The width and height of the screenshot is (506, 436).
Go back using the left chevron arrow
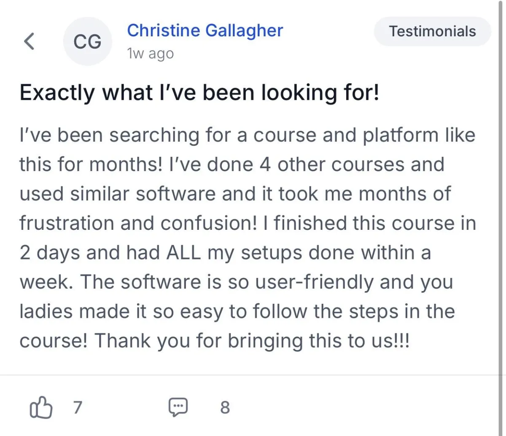pyautogui.click(x=29, y=41)
